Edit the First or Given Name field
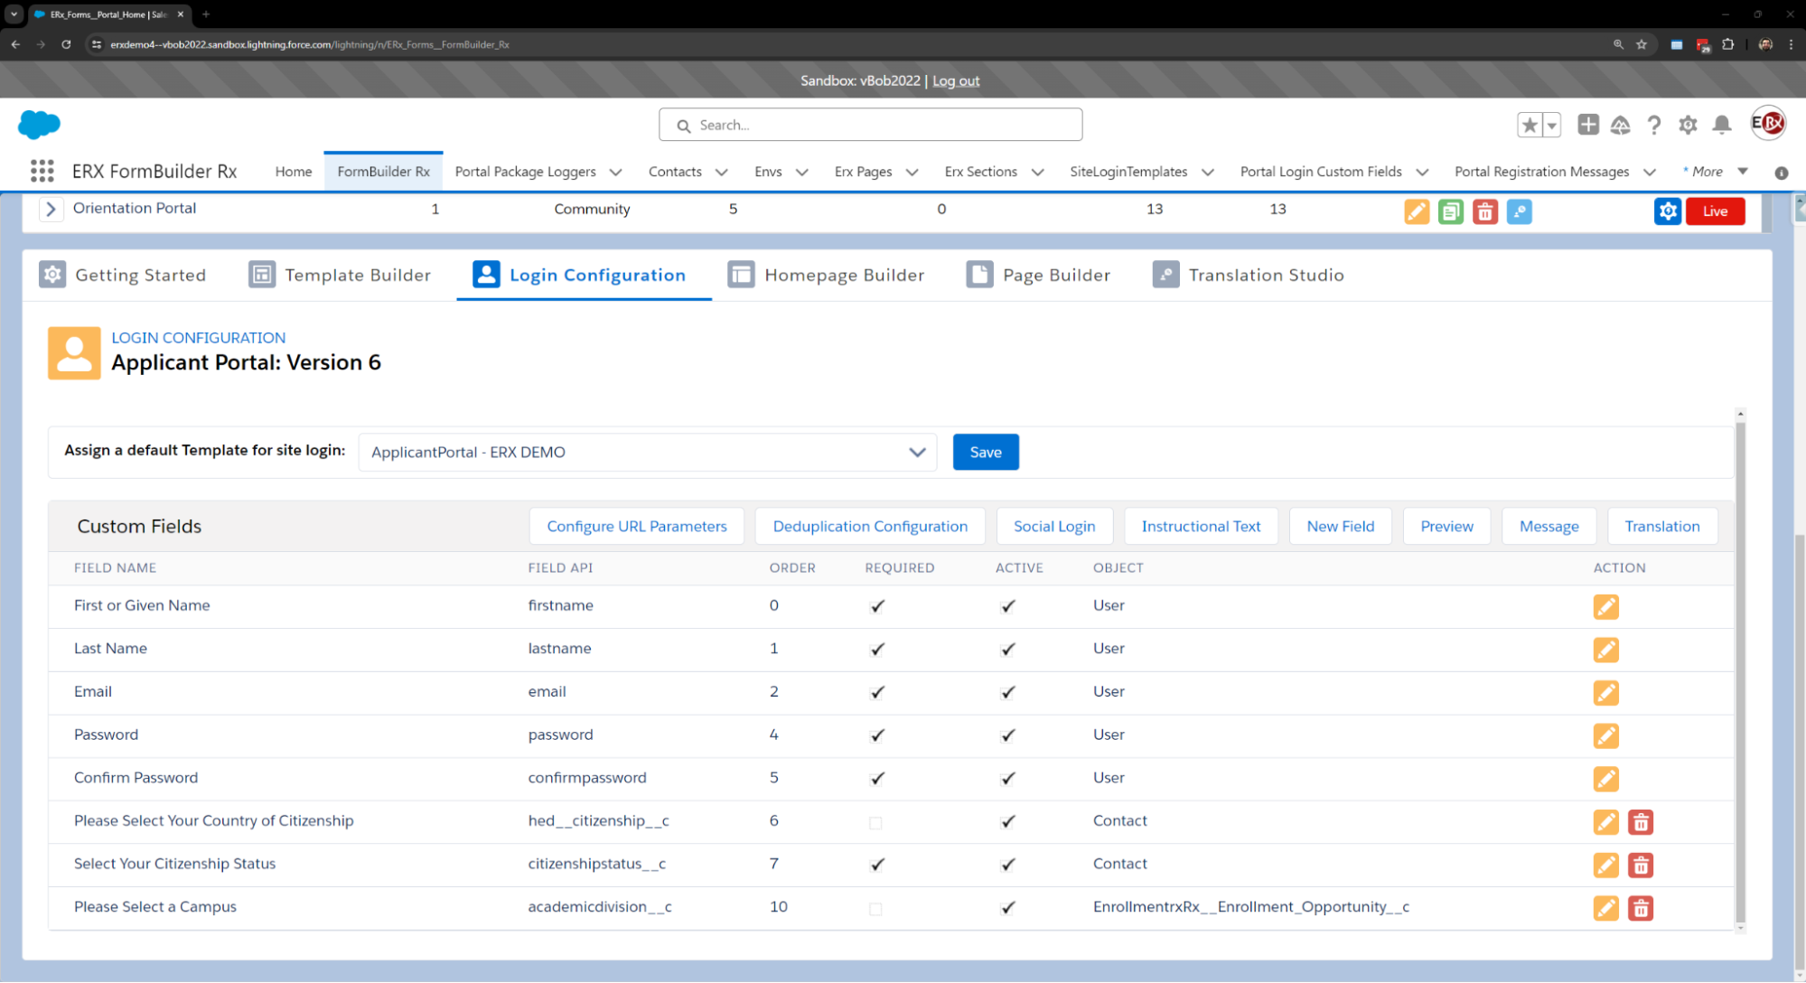Image resolution: width=1806 pixels, height=983 pixels. [x=1605, y=606]
